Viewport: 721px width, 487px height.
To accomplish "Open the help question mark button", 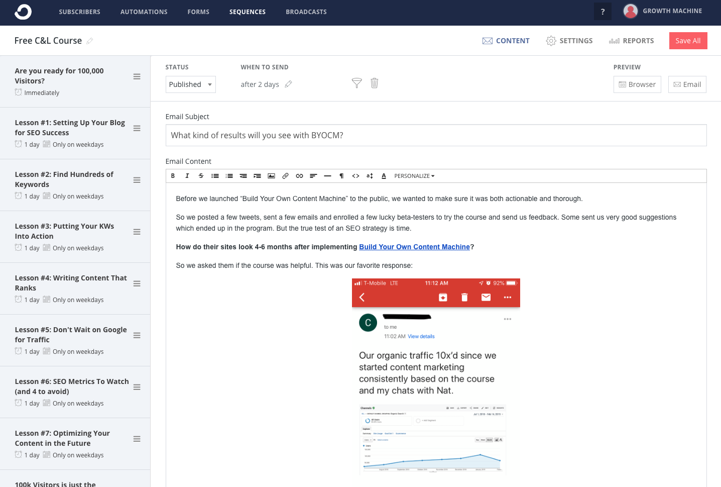I will (x=603, y=12).
